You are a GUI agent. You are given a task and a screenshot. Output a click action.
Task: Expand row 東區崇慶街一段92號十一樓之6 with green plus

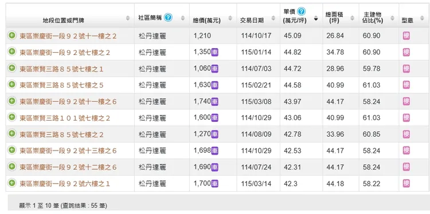tap(12, 101)
